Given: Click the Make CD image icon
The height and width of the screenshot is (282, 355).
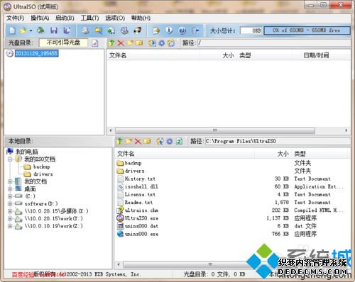Looking at the screenshot, I should click(x=85, y=30).
